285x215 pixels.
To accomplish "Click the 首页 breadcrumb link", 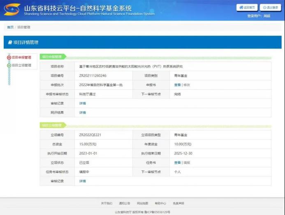I will [x=10, y=27].
